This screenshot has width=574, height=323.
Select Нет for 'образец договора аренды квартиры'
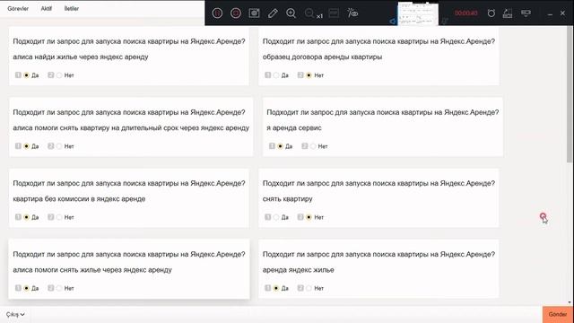pos(309,75)
